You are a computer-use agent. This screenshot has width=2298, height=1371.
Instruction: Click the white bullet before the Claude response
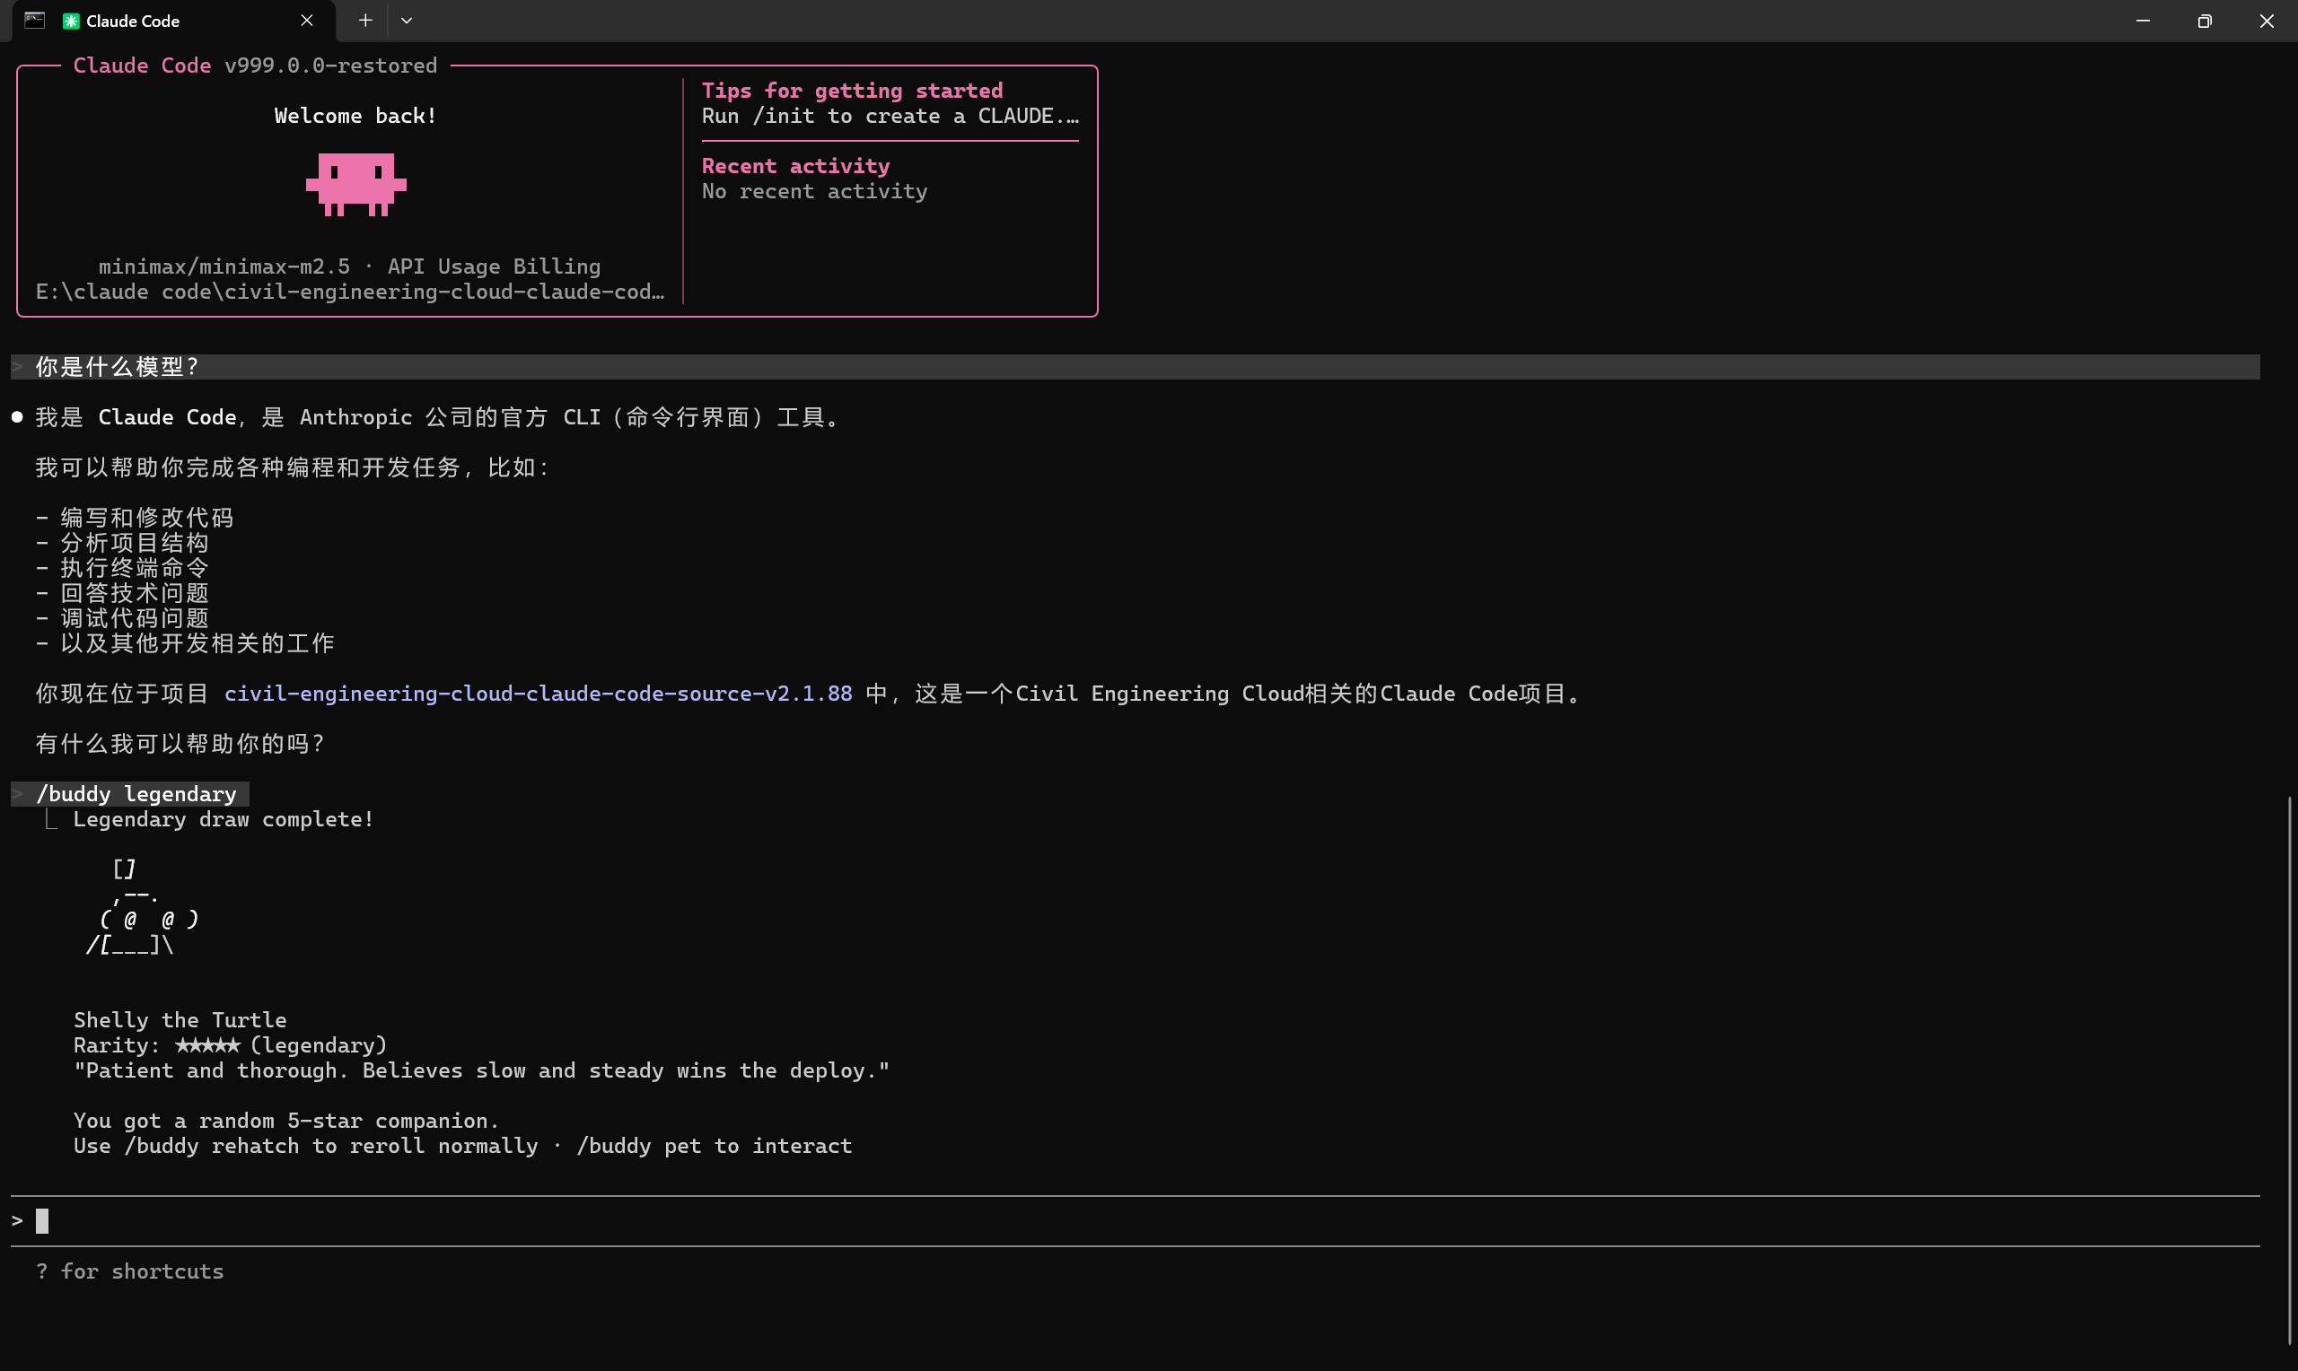pos(17,417)
